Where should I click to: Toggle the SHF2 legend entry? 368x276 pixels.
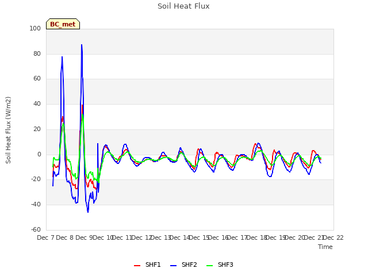coord(183,264)
